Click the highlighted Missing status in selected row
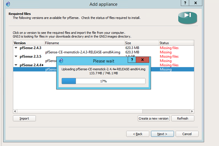Image resolution: width=219 pixels, height=146 pixels. (x=166, y=70)
